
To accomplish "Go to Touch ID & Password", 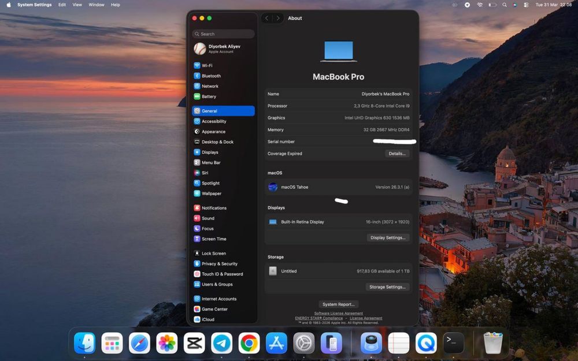I will point(223,274).
